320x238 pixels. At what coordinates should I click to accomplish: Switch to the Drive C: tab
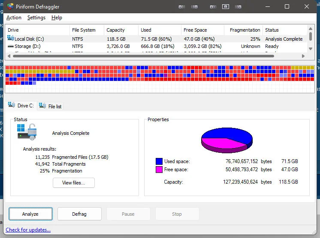click(x=21, y=106)
